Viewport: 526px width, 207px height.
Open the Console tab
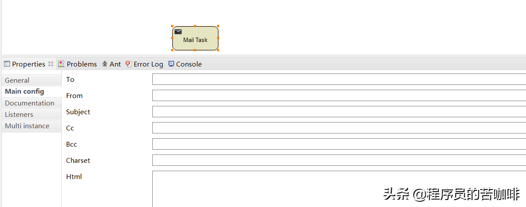click(189, 64)
